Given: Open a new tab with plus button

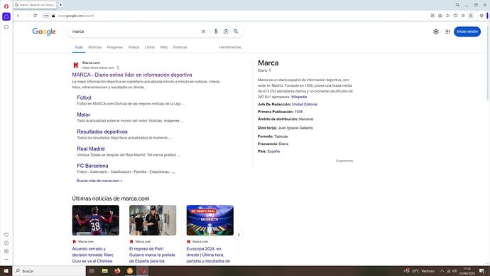Looking at the screenshot, I should point(60,5).
